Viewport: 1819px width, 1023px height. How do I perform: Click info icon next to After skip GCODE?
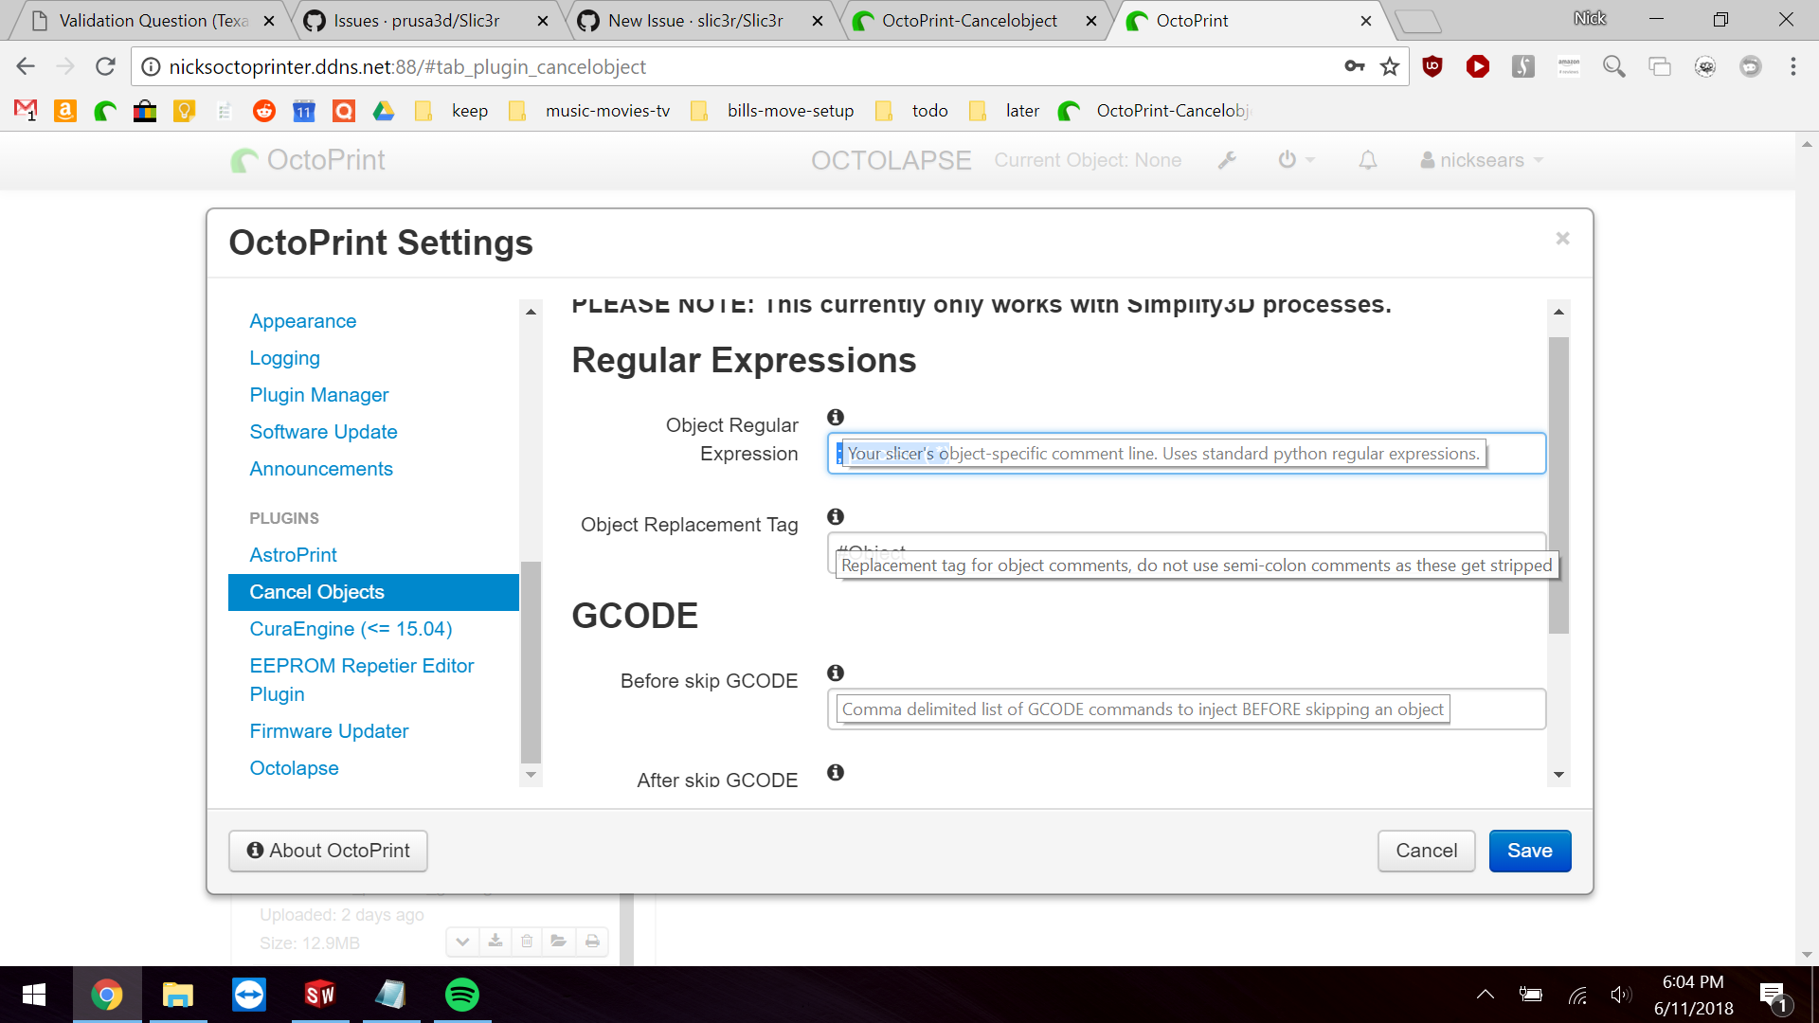835,772
